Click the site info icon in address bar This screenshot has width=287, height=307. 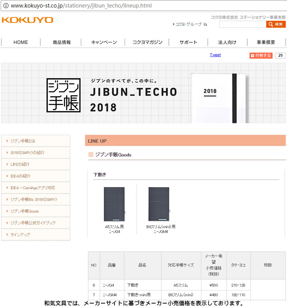[x=6, y=6]
